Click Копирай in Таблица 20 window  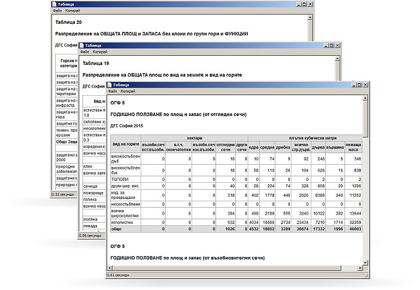[x=72, y=11]
